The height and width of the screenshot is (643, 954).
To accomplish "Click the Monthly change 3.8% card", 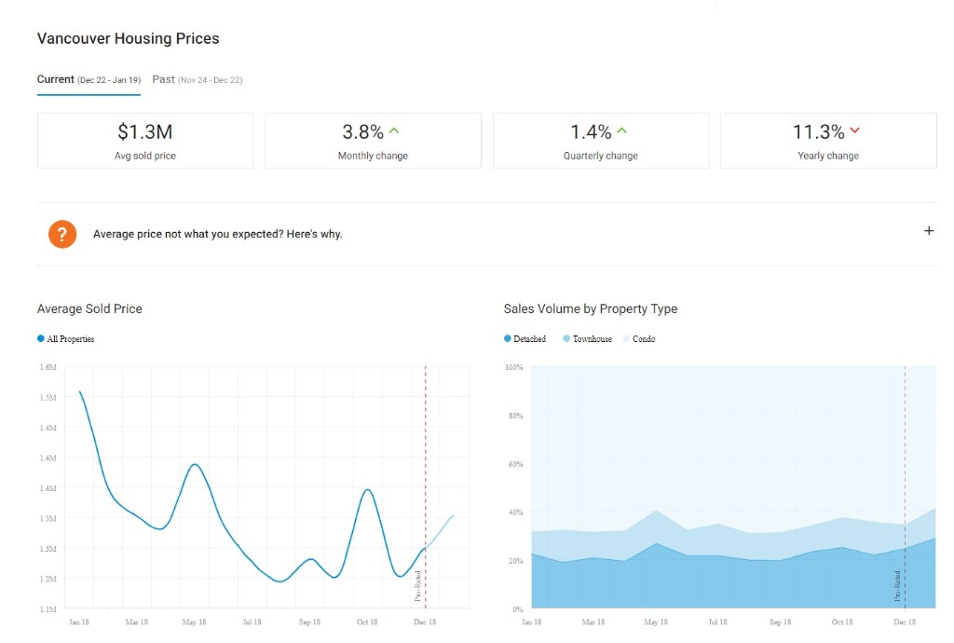I will 373,141.
